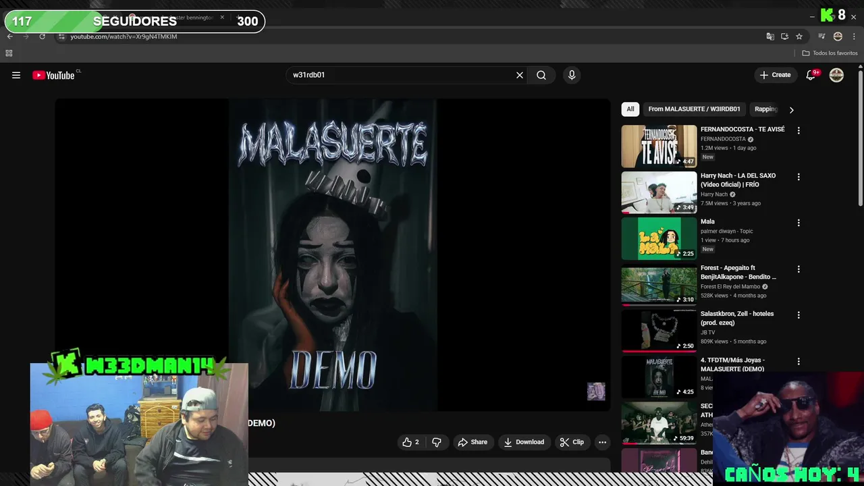Select the From MALASUERTE / W3IRDB01 chip
The image size is (864, 486).
694,109
